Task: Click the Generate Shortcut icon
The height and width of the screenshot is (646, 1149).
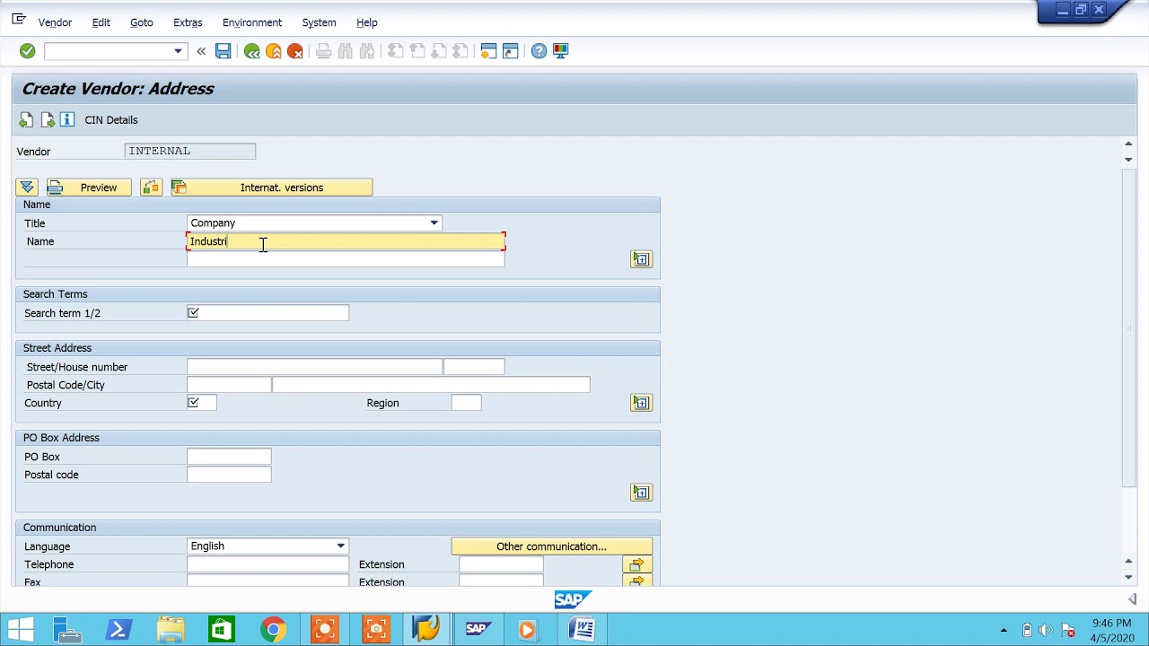Action: pyautogui.click(x=510, y=51)
